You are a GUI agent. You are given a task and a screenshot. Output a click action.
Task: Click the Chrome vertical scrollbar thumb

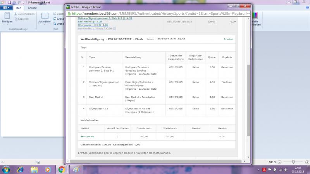[248, 100]
